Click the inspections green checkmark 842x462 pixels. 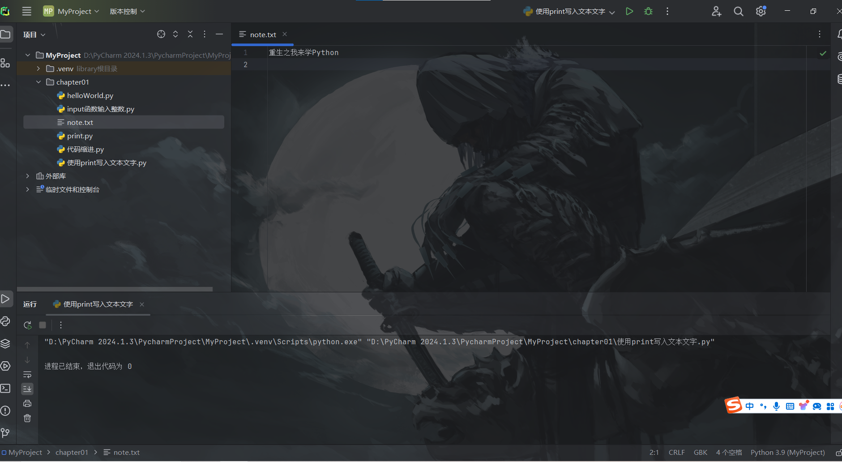823,53
